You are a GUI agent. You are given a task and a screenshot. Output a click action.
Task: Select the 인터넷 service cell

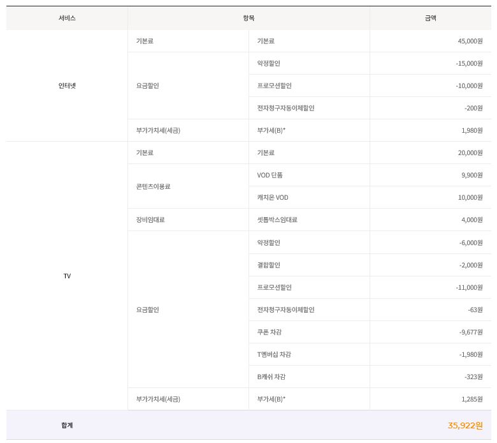click(67, 86)
